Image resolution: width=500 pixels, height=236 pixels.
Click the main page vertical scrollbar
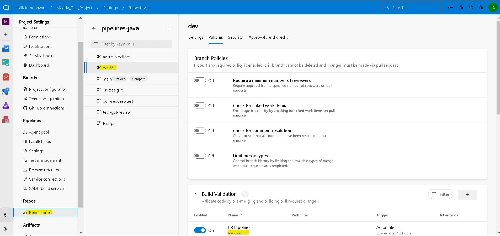tap(498, 68)
